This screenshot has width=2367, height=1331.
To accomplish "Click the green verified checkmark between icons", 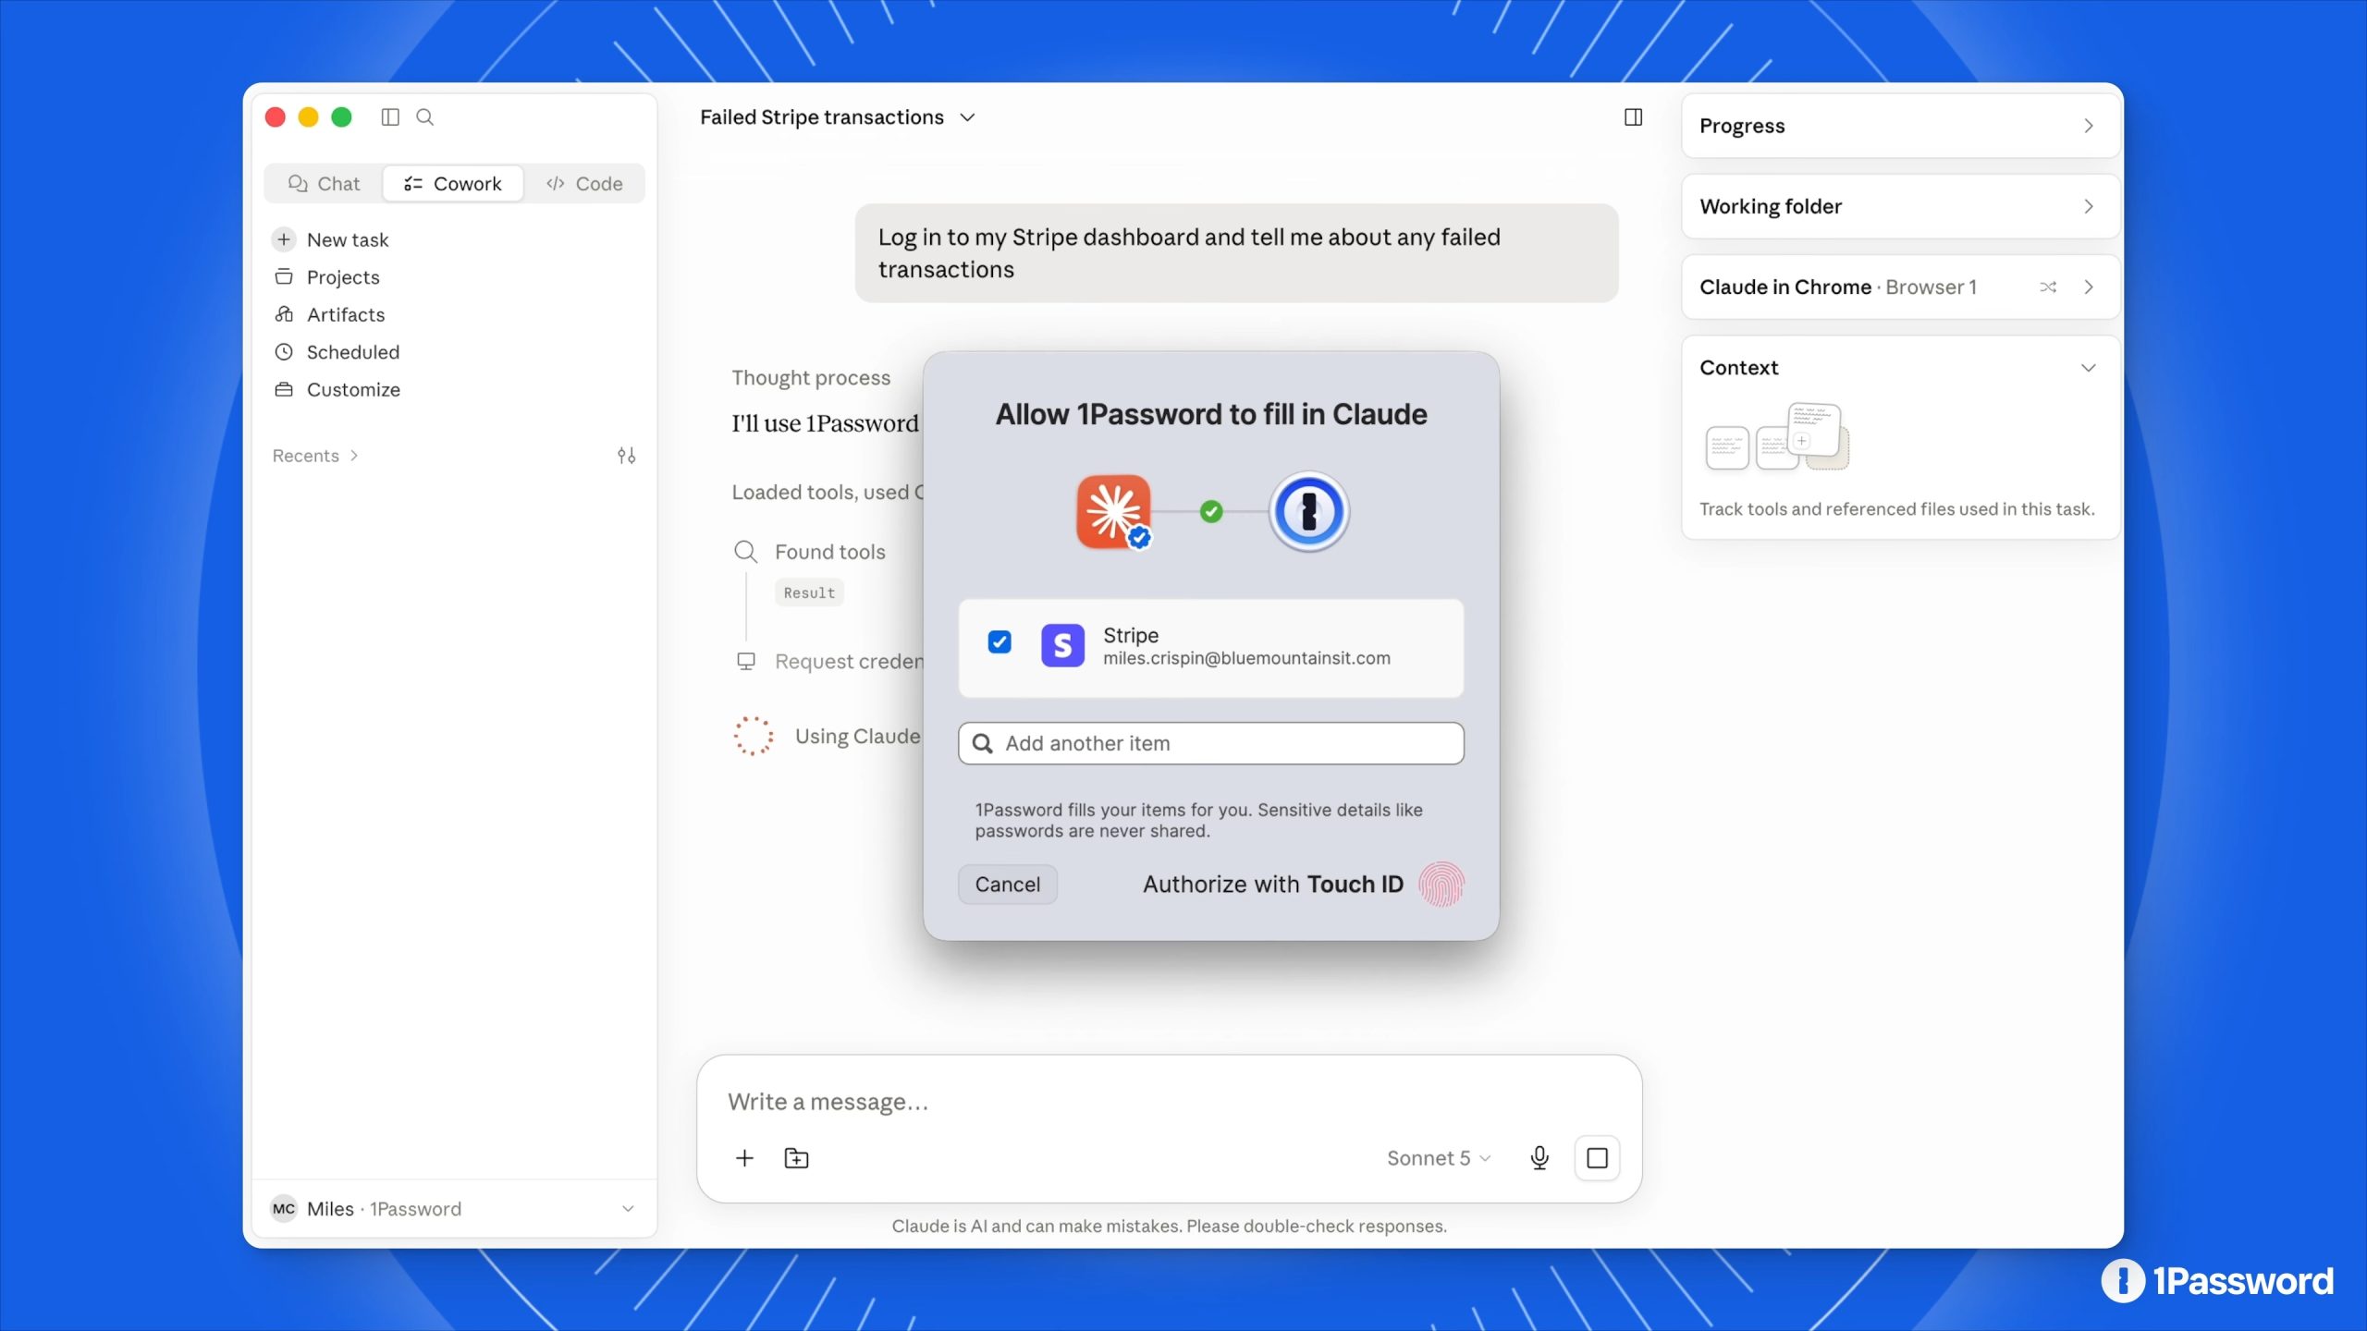I will click(x=1211, y=511).
